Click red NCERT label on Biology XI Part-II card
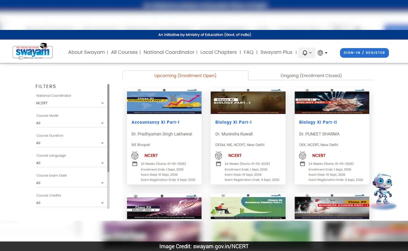Image resolution: width=408 pixels, height=251 pixels. pyautogui.click(x=319, y=155)
